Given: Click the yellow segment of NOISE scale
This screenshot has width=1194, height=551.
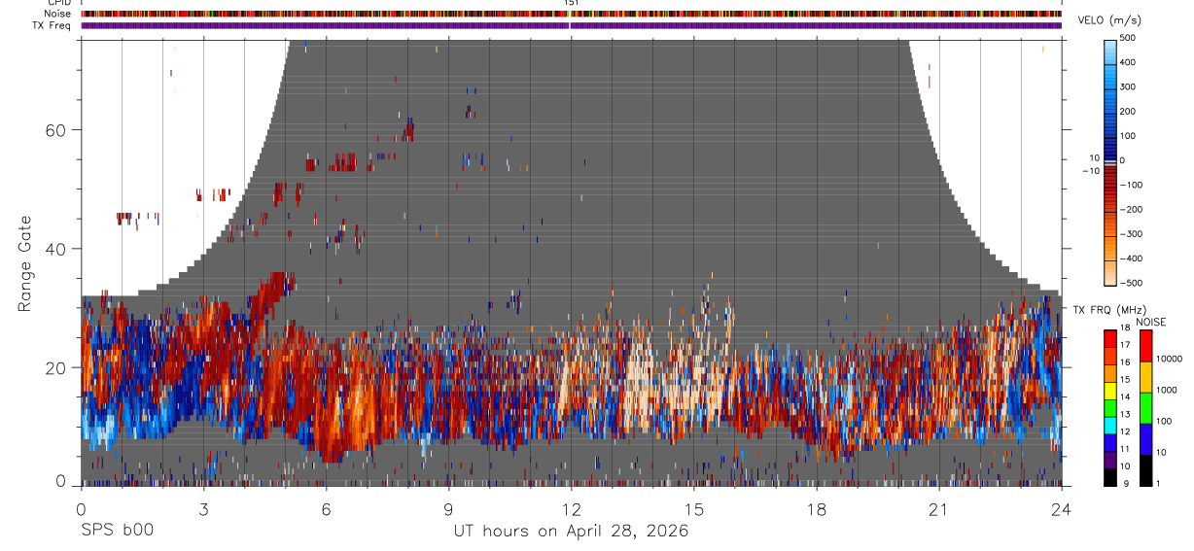Looking at the screenshot, I should tap(1145, 377).
